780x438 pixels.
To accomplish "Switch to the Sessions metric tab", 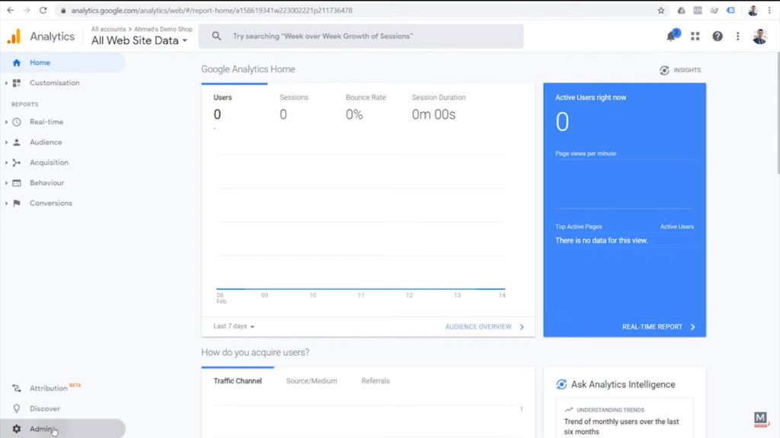I will click(295, 97).
